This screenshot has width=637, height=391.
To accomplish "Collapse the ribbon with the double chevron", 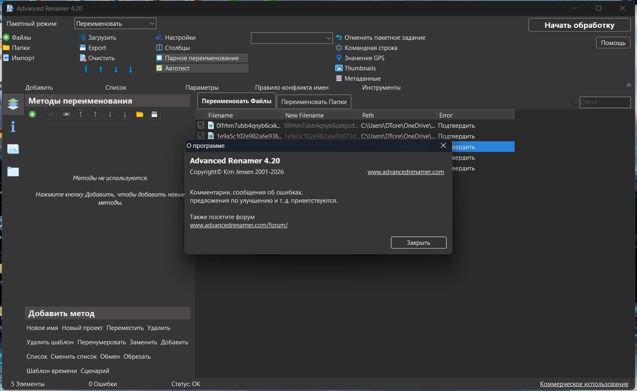I will (629, 85).
